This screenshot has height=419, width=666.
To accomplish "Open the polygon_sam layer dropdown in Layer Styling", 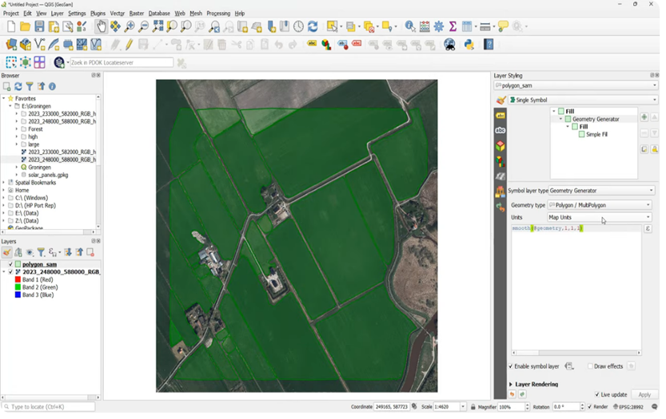I will (576, 85).
